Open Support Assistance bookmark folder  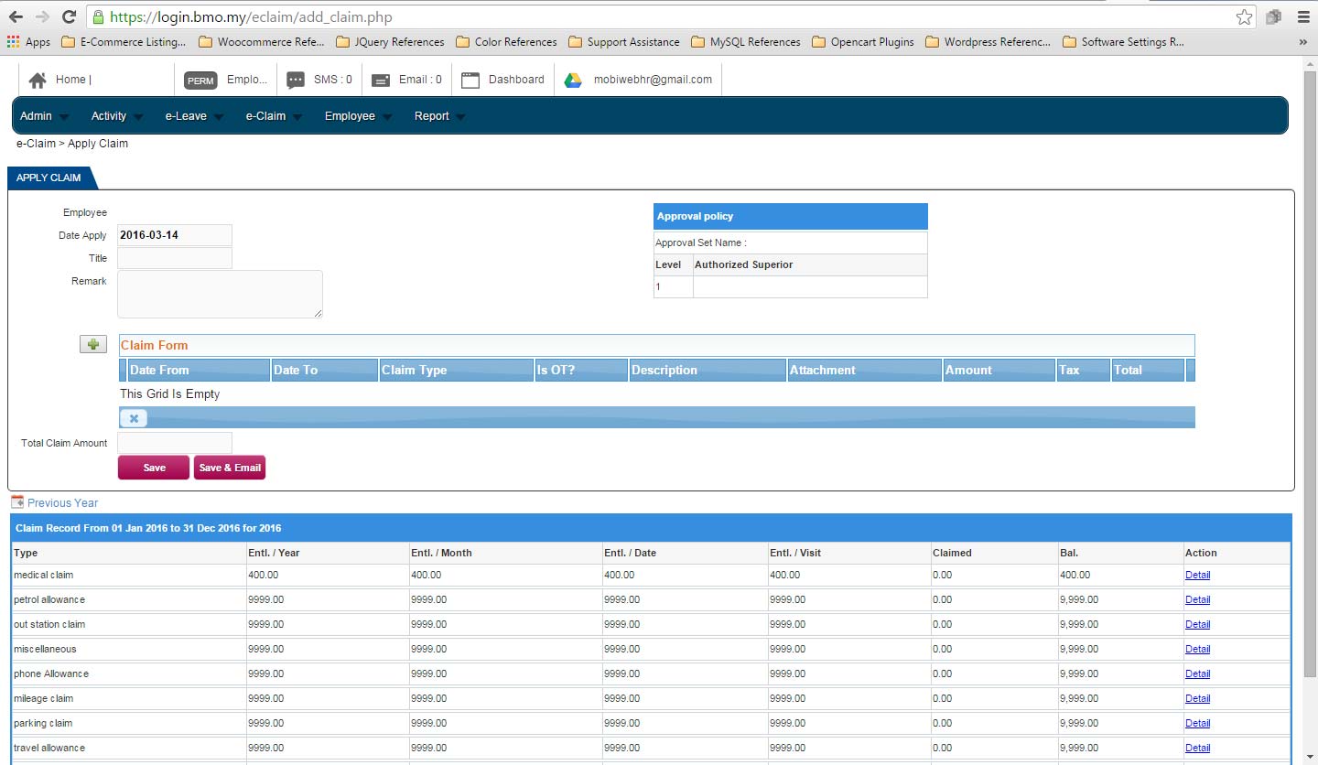[624, 42]
